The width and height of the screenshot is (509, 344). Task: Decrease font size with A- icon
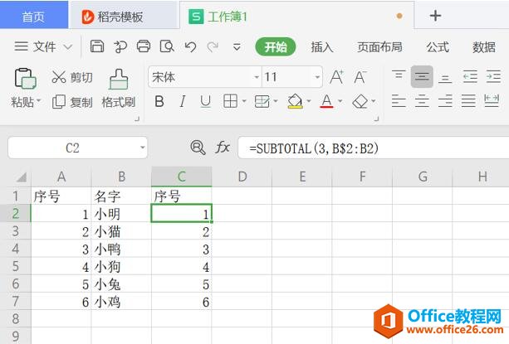pos(360,77)
